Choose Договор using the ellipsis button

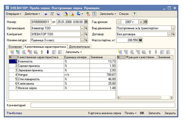[170, 34]
